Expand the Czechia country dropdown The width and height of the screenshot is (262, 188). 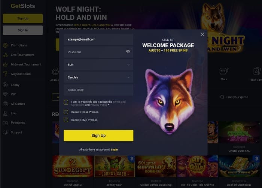pos(98,78)
